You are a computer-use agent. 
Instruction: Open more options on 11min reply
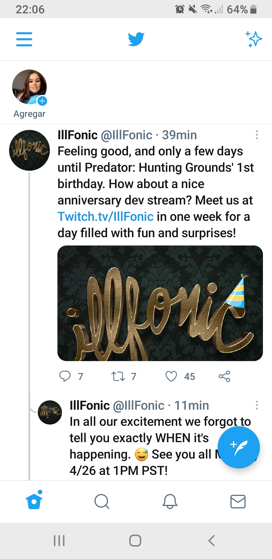pyautogui.click(x=257, y=405)
